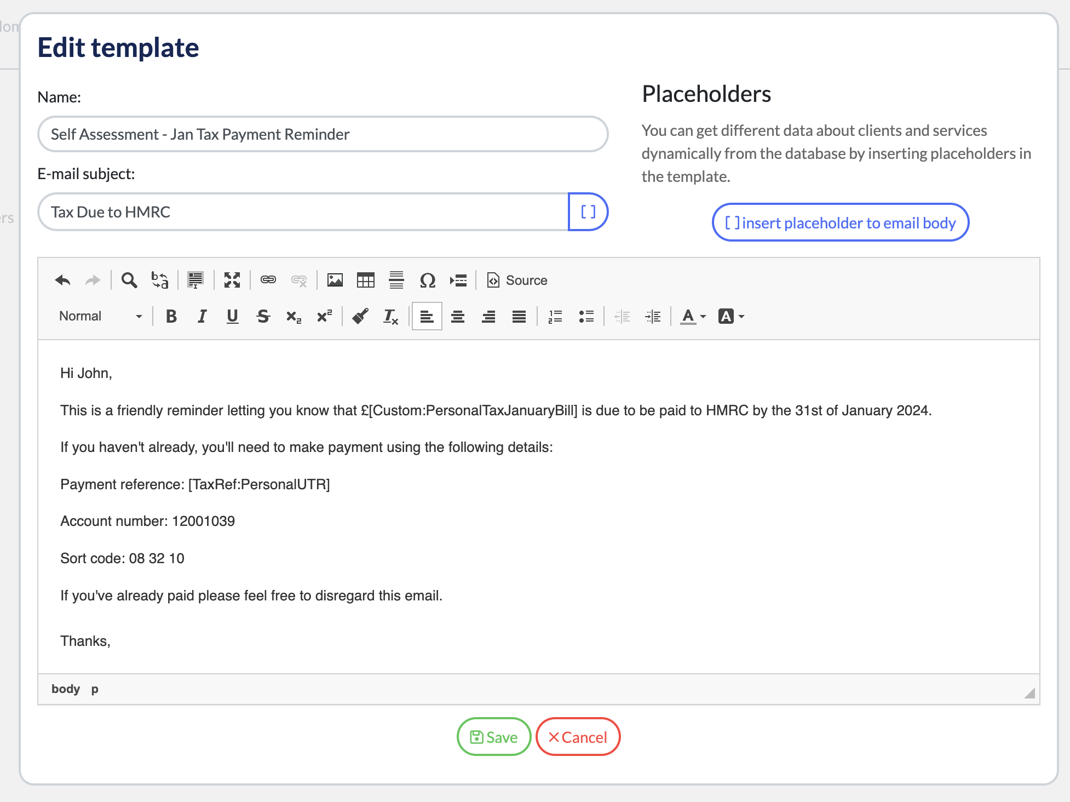
Task: Increase indent of the paragraph
Action: click(653, 316)
